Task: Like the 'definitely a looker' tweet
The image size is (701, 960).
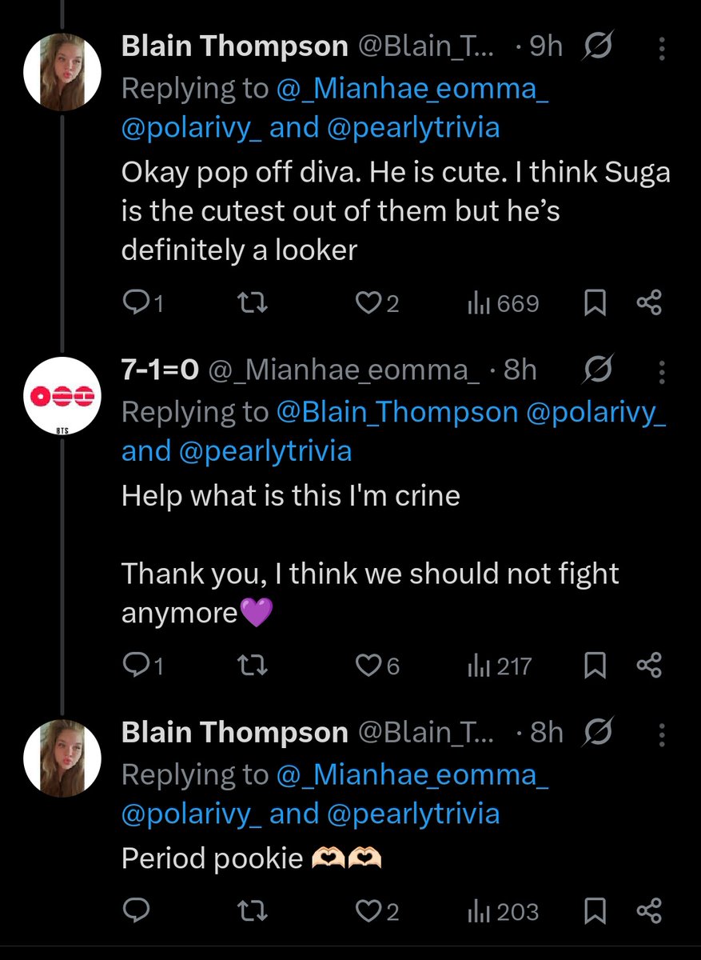Action: click(x=377, y=303)
